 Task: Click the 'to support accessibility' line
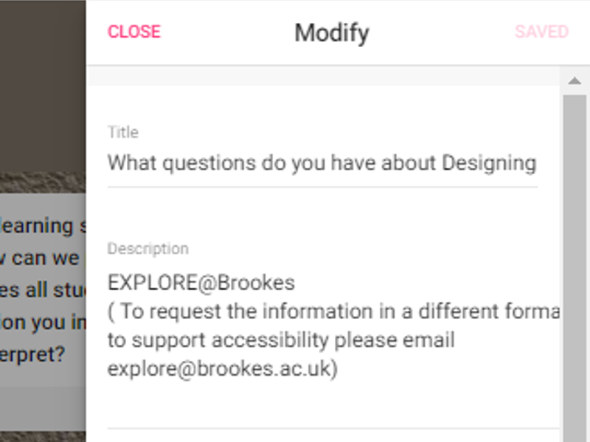tap(281, 340)
